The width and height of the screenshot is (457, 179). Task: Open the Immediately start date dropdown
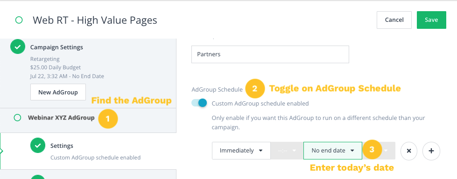(x=241, y=151)
